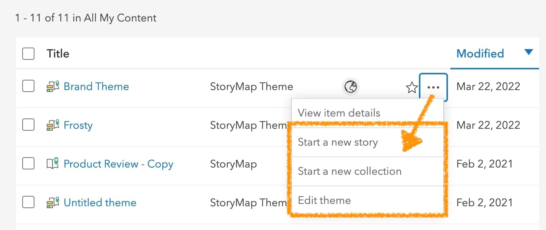Image resolution: width=546 pixels, height=230 pixels.
Task: Open the Modified column sort dropdown
Action: point(480,53)
